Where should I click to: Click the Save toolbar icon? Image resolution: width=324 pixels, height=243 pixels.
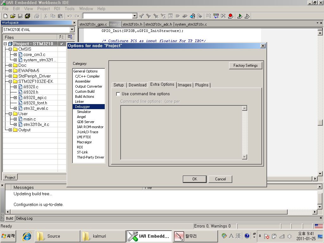click(20, 16)
